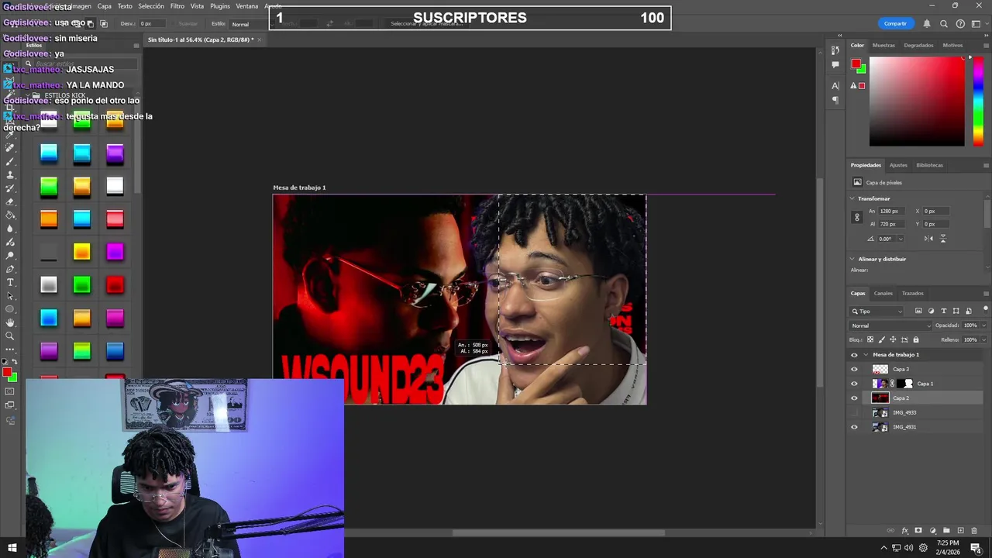Select the Hand tool
992x558 pixels.
(10, 322)
